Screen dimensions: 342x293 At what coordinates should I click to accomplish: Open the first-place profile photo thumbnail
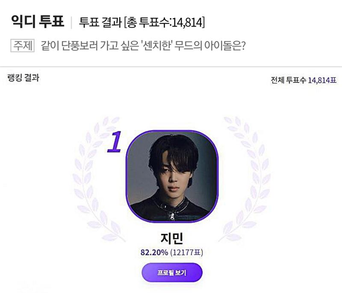coord(172,177)
